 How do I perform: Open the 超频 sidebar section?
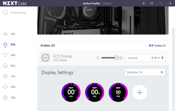pyautogui.click(x=13, y=55)
